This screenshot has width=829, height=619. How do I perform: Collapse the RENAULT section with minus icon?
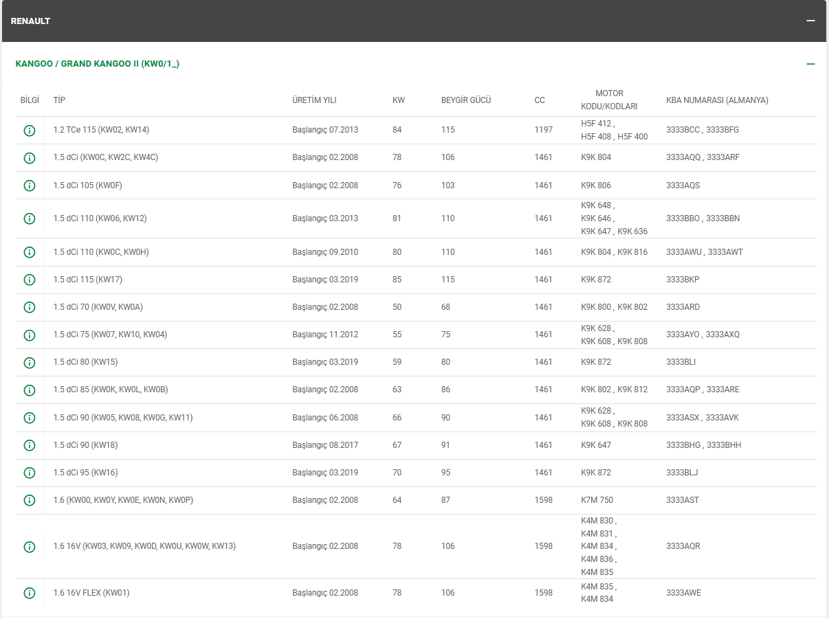tap(811, 21)
